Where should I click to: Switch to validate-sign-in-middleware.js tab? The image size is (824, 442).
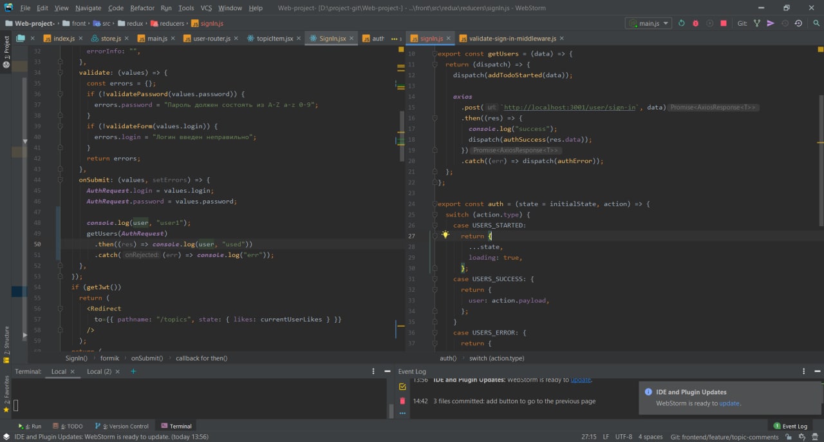pos(512,39)
